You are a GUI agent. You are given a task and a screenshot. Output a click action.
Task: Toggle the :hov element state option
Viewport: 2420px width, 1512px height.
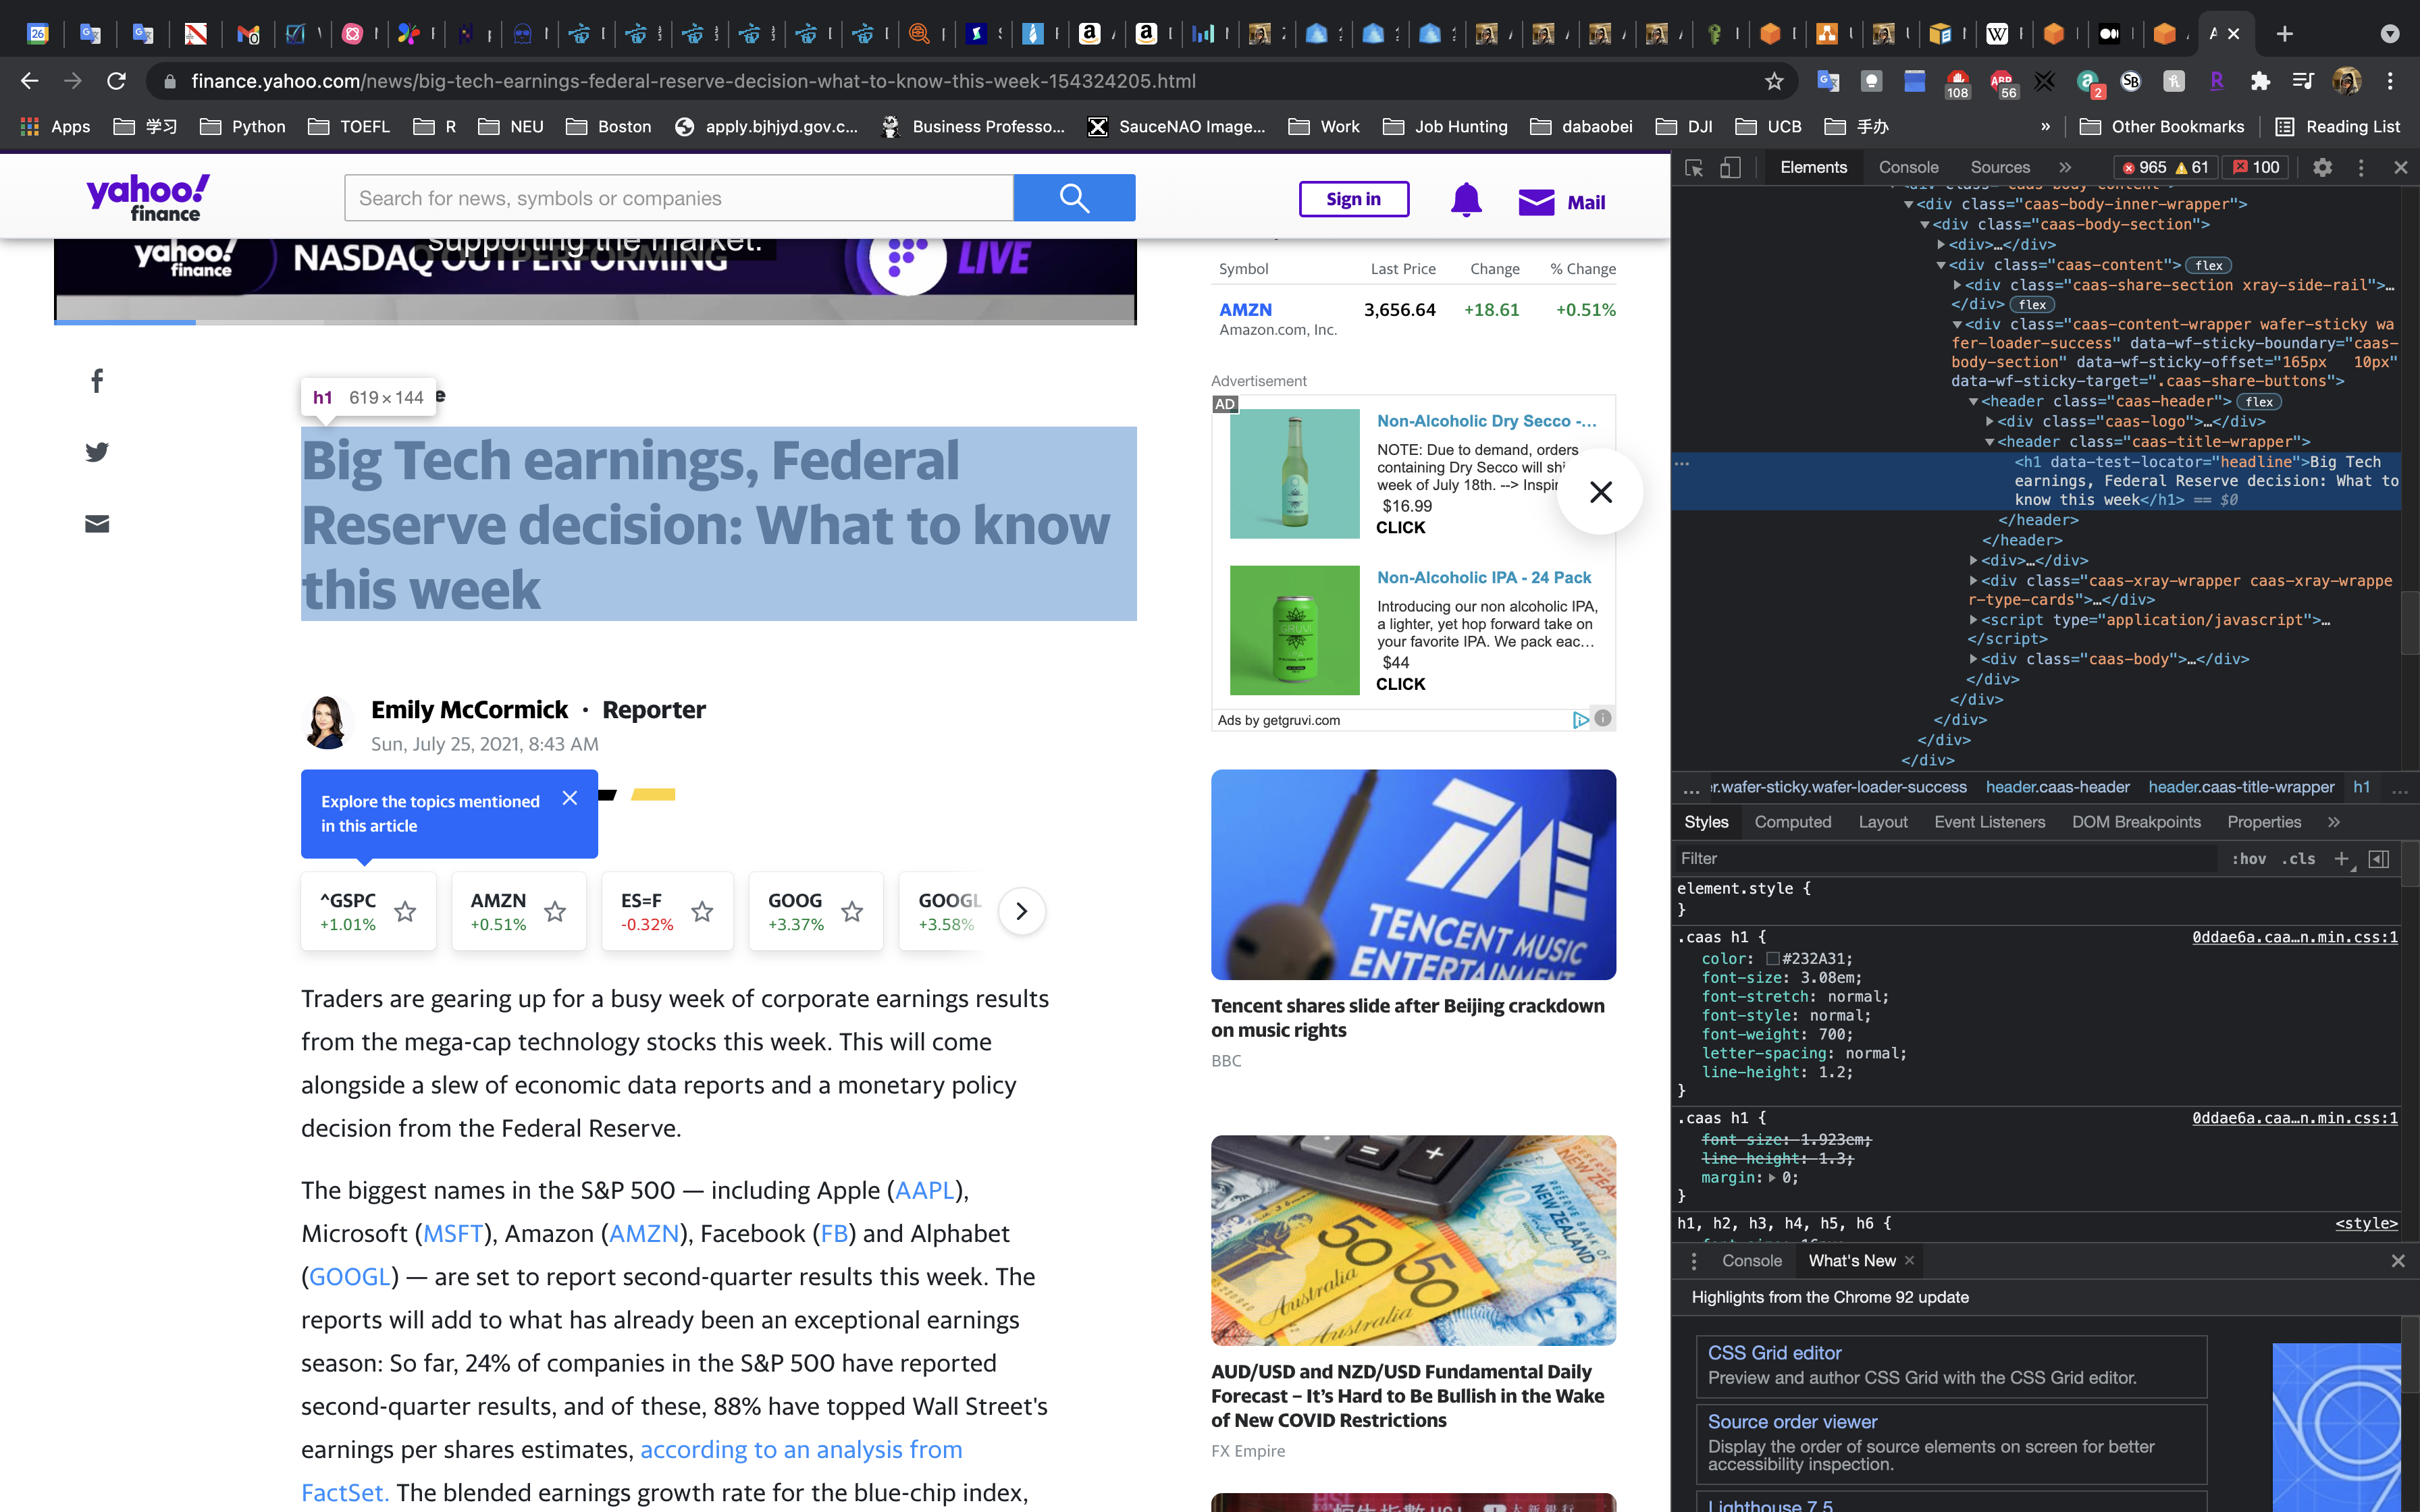click(x=2248, y=859)
